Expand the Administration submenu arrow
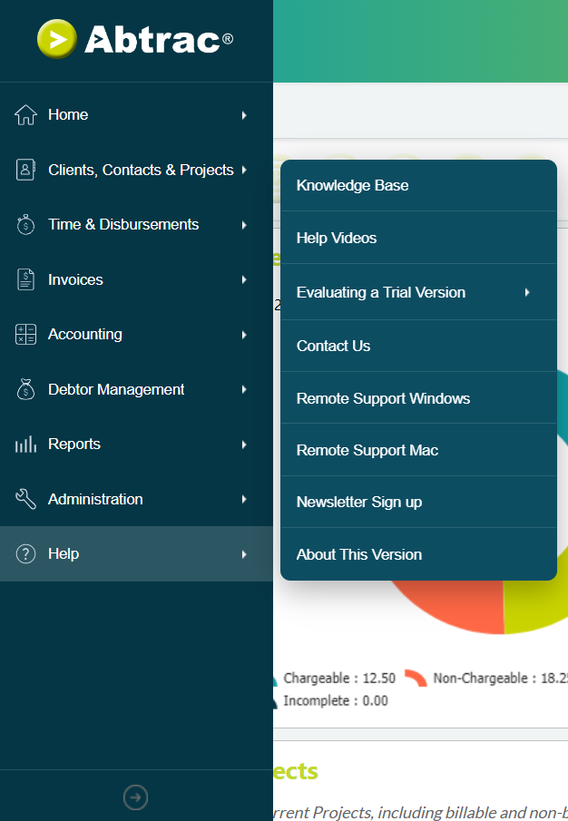The height and width of the screenshot is (821, 568). coord(244,499)
